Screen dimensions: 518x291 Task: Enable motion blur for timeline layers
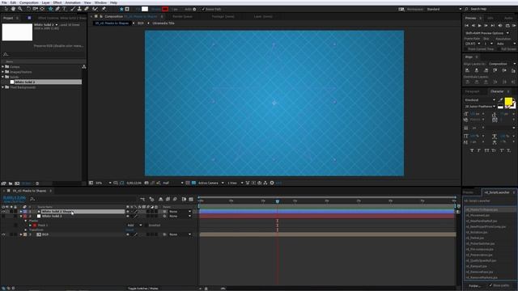coord(175,199)
